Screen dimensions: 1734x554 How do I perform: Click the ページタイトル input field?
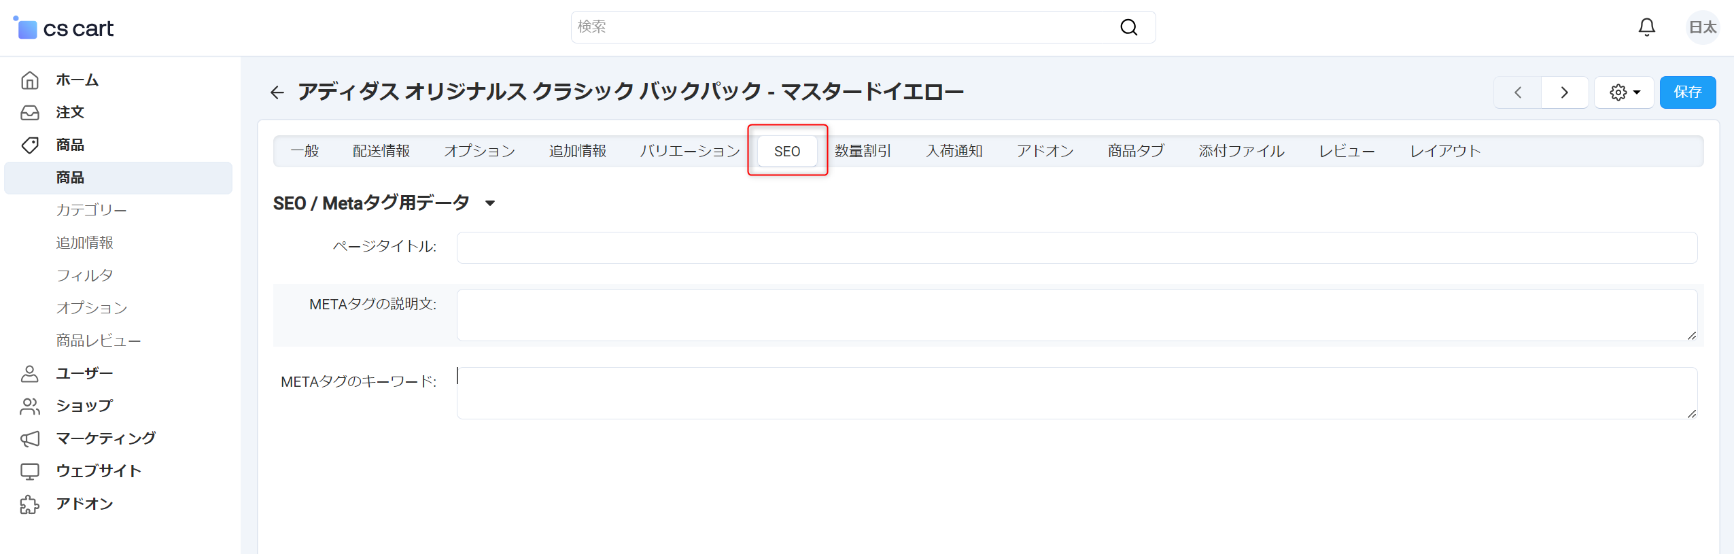[1076, 247]
